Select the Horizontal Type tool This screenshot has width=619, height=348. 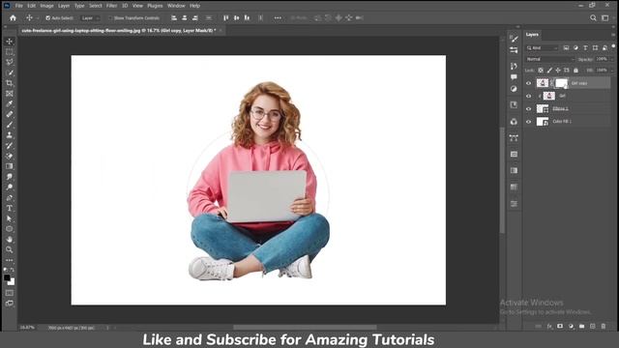pyautogui.click(x=10, y=208)
